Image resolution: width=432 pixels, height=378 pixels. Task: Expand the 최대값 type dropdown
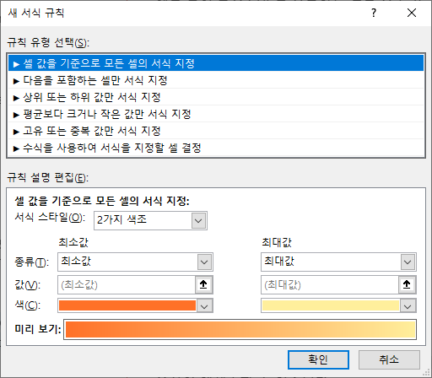(338, 262)
